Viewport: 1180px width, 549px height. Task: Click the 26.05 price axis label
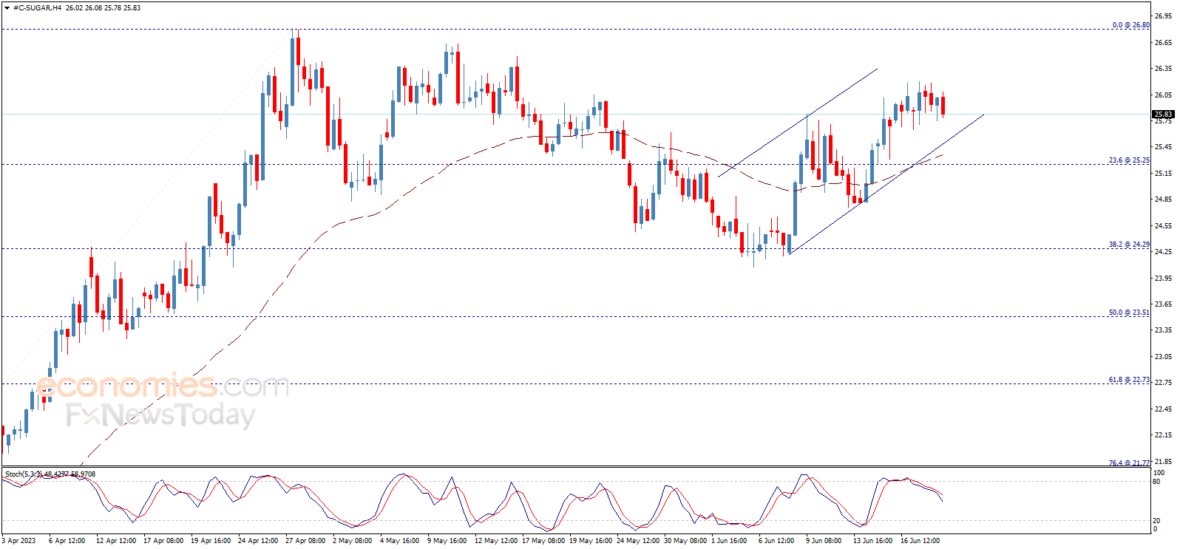point(1164,95)
